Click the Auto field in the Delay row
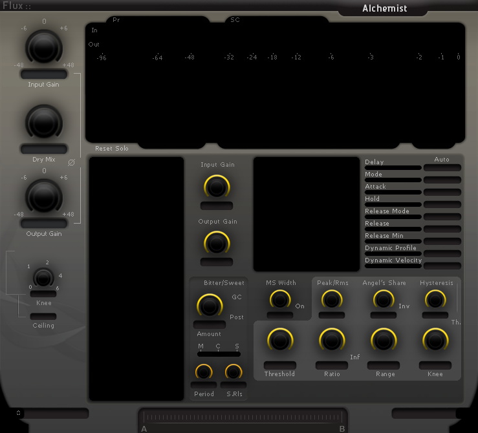Viewport: 478px width, 433px height. tap(442, 167)
